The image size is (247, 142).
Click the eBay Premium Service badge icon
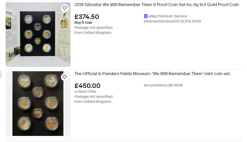[x=146, y=16]
